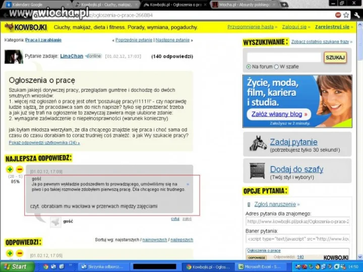
Task: Expand quick launch chevron on taskbar
Action: tap(71, 265)
